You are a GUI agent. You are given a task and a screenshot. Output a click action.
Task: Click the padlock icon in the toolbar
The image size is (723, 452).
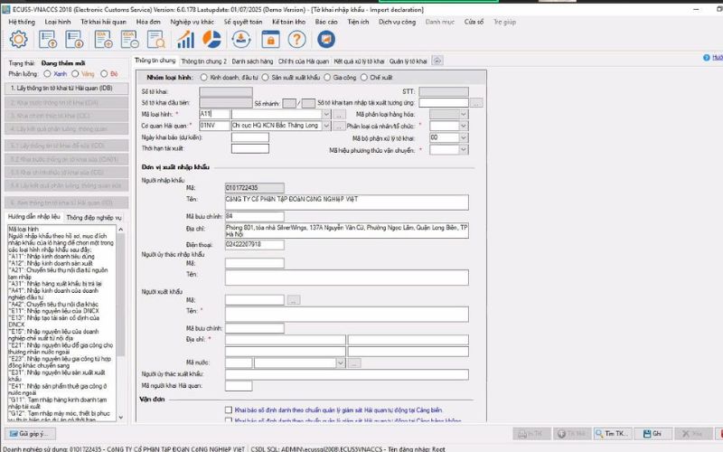click(268, 39)
